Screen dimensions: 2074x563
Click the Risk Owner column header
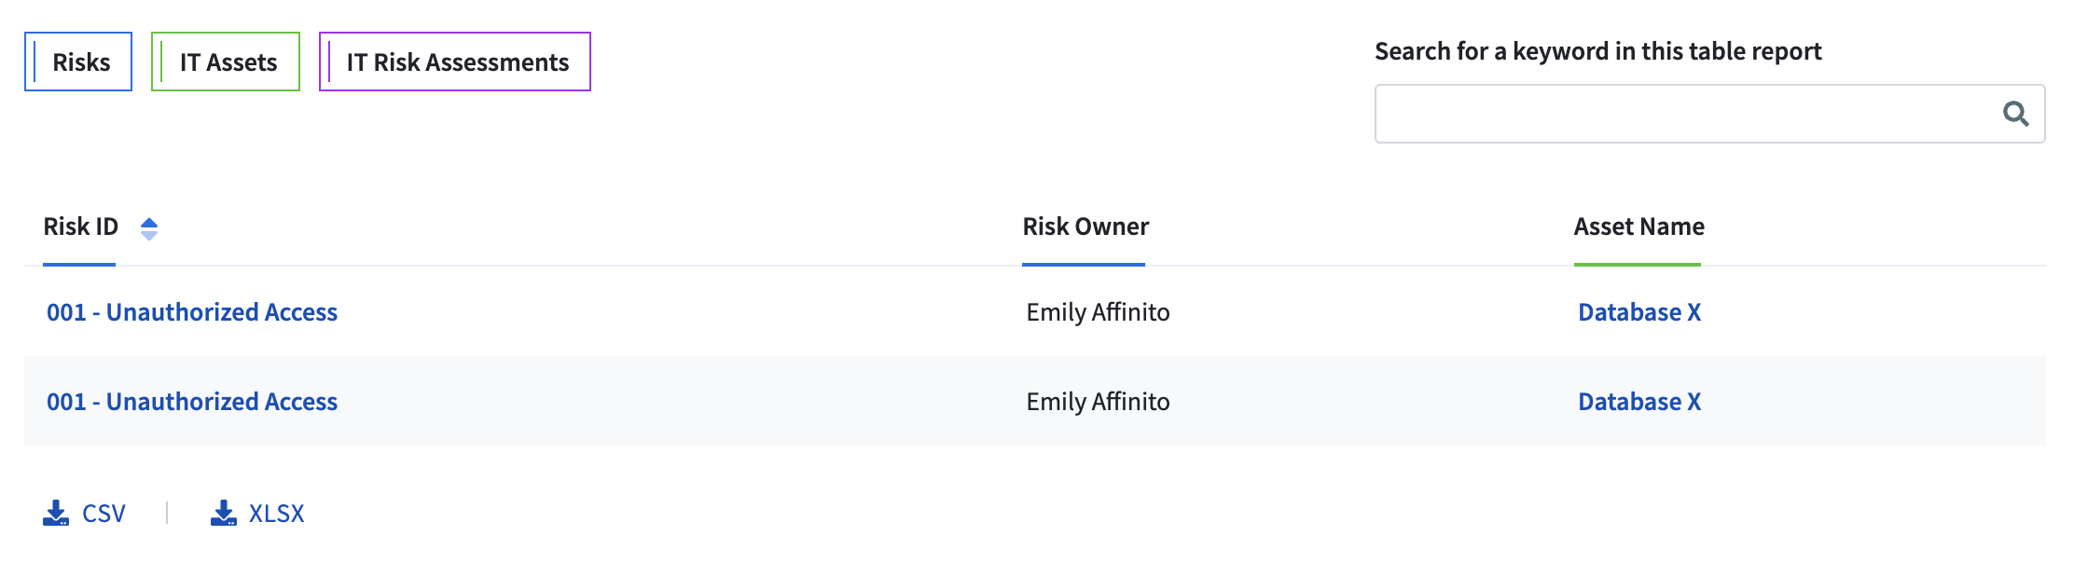pyautogui.click(x=1085, y=227)
